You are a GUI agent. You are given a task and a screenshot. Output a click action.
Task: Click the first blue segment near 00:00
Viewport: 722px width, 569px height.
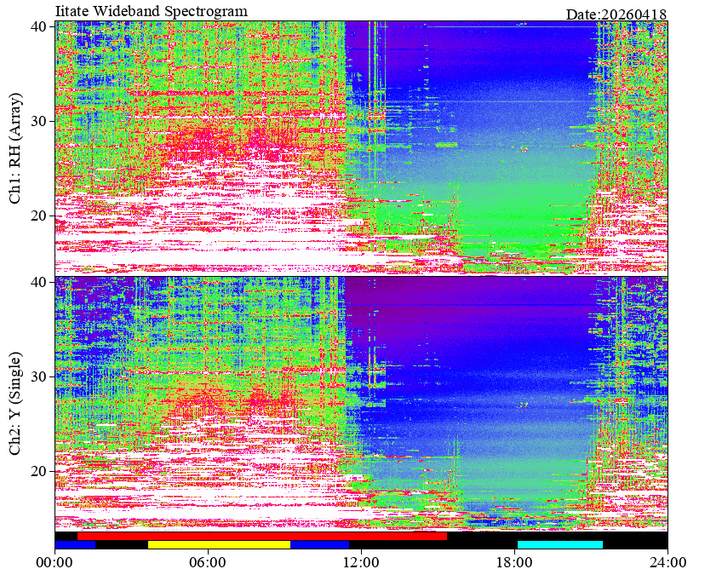75,544
